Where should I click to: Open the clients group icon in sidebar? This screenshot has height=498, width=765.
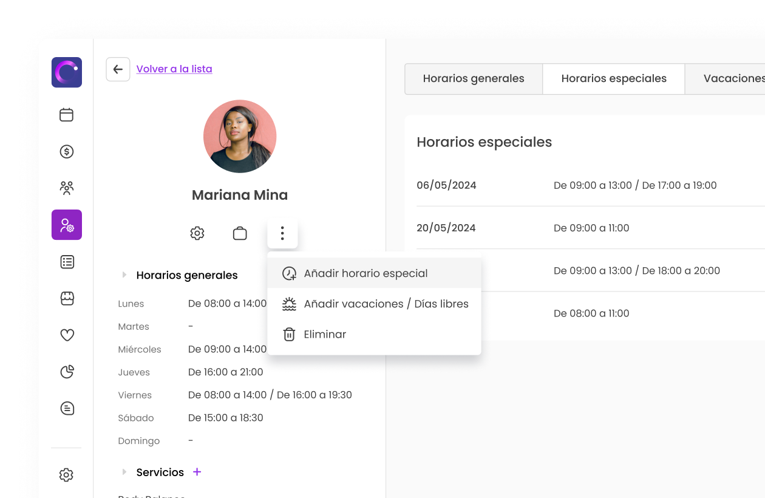pyautogui.click(x=67, y=188)
